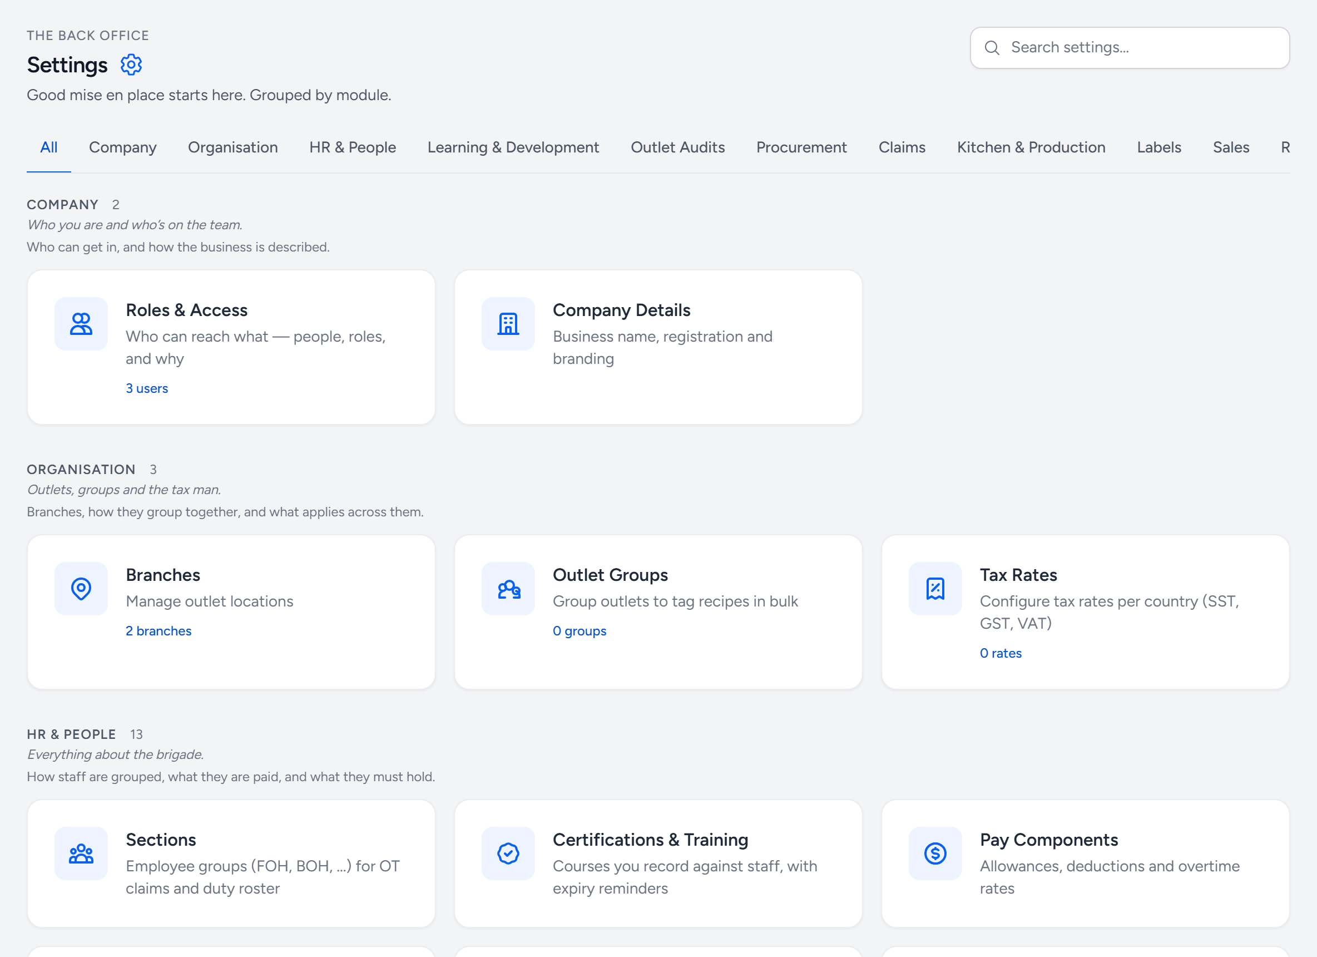Screen dimensions: 1317x957
Task: Click the magnifier icon in the search box
Action: point(992,48)
